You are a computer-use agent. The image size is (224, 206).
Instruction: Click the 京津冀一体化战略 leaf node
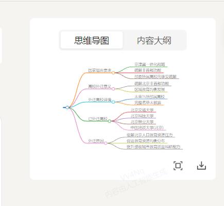[x=150, y=65]
